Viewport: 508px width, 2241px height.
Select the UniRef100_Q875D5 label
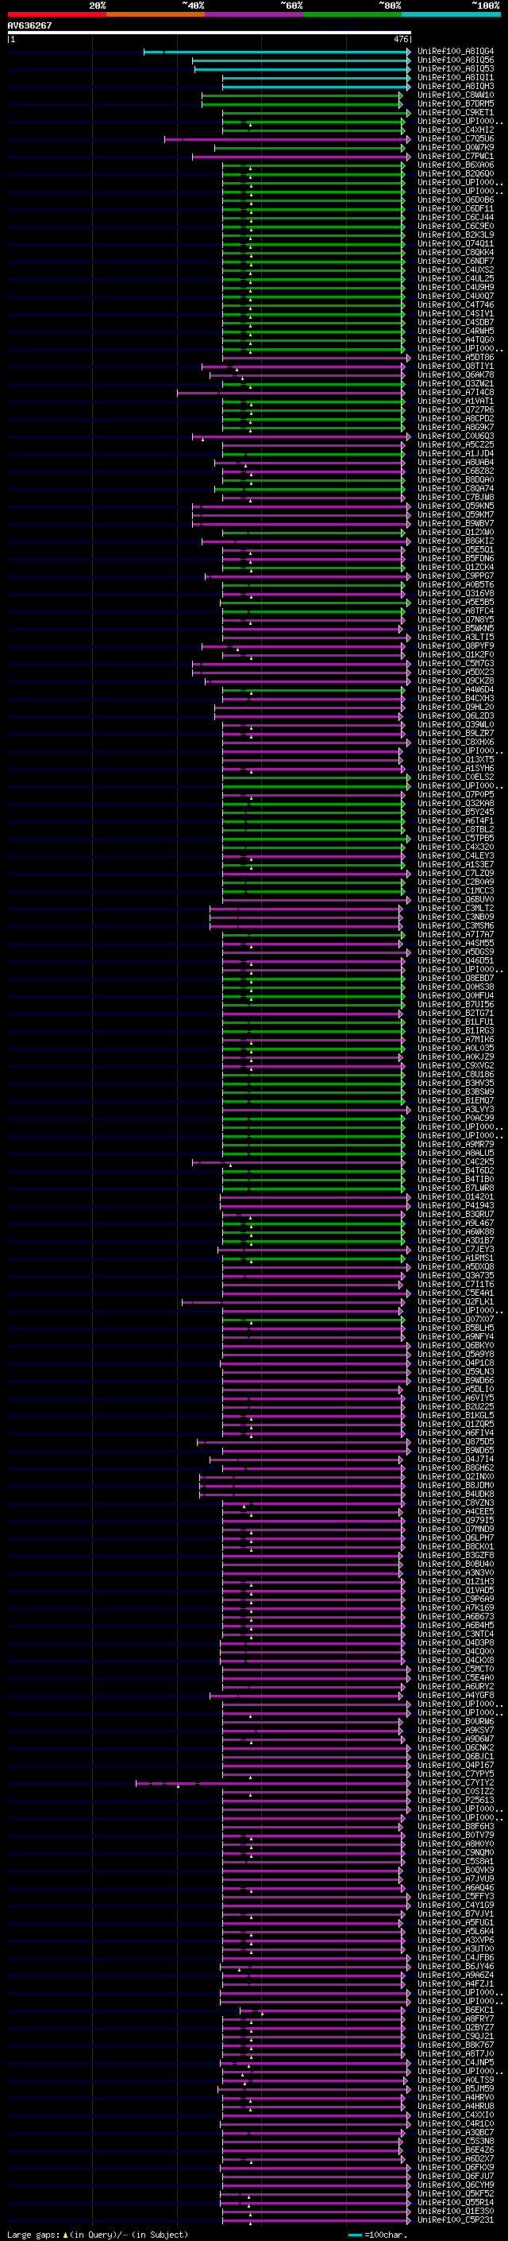456,1441
